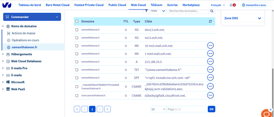This screenshot has width=274, height=117.
Task: Check the 10 mx3.mail.ovh.net. row checkbox
Action: tap(77, 46)
